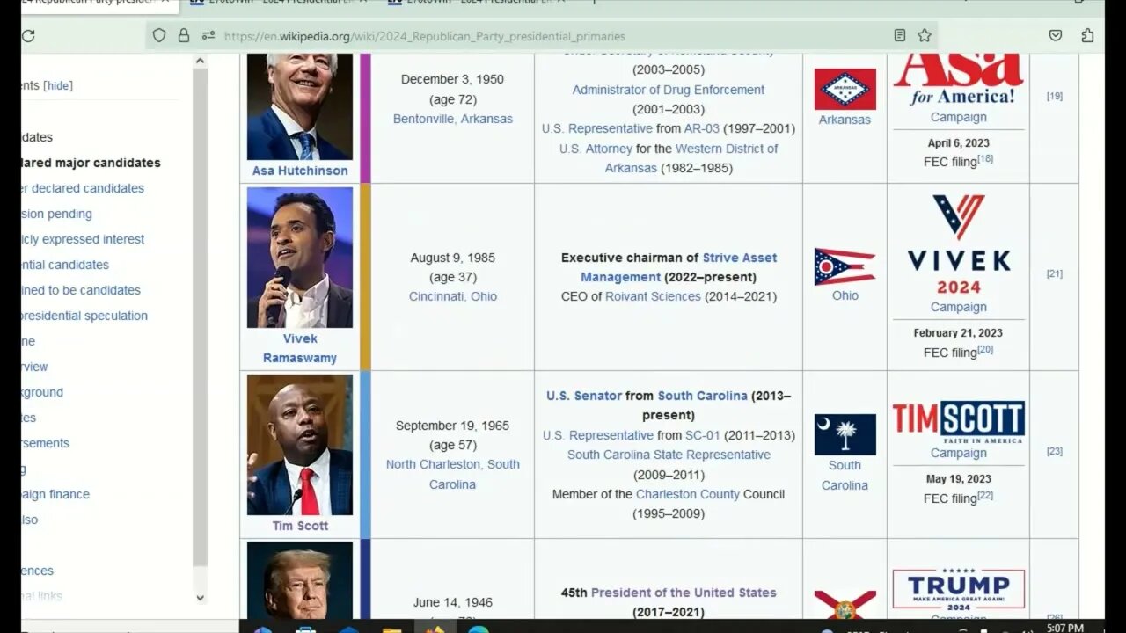1126x633 pixels.
Task: Open Arkansas text link under flag
Action: (844, 120)
